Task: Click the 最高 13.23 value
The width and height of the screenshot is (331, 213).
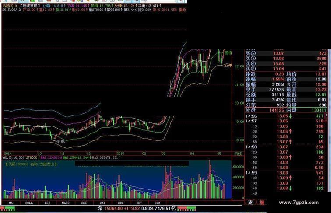Action: 321,90
